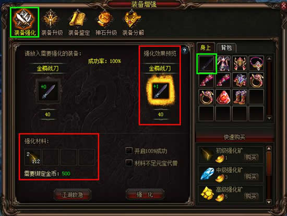This screenshot has width=287, height=216.
Task: Click the first 强化材料 slot
Action: [33, 157]
